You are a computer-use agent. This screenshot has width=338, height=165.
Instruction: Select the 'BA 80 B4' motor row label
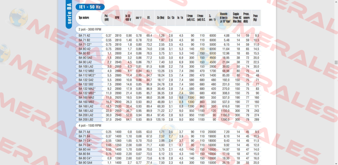tap(84, 154)
